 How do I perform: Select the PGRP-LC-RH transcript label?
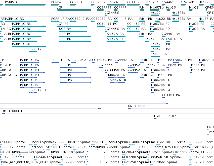22,44
